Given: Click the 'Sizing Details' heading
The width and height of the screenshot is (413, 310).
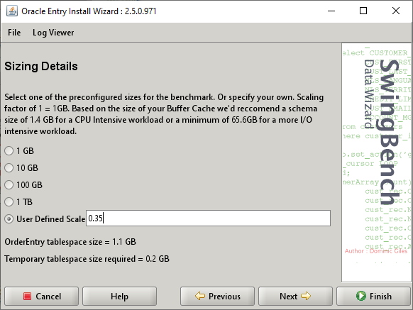Looking at the screenshot, I should [x=41, y=67].
